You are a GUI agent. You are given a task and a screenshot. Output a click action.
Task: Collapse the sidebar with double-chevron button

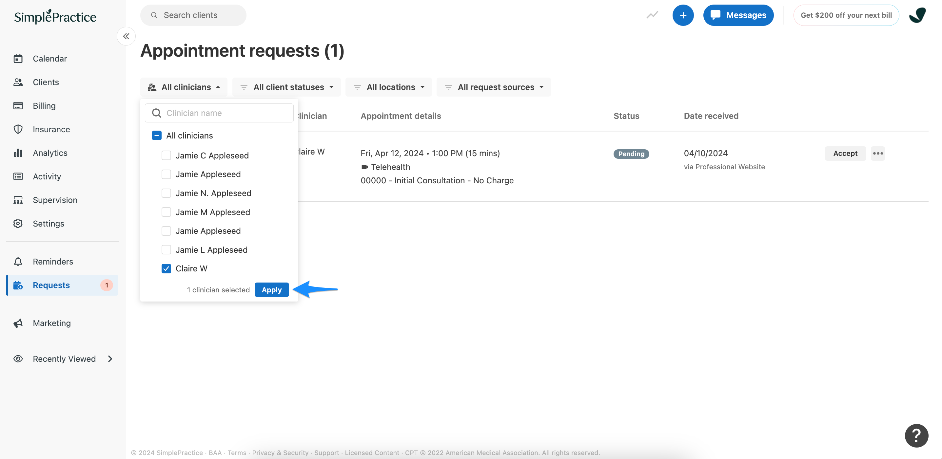126,36
